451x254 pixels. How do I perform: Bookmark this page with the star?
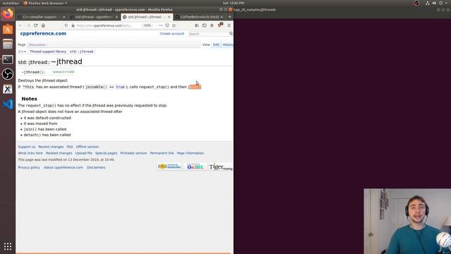tap(174, 25)
